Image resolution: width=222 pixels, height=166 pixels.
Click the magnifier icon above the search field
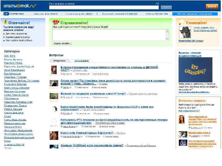tap(157, 4)
